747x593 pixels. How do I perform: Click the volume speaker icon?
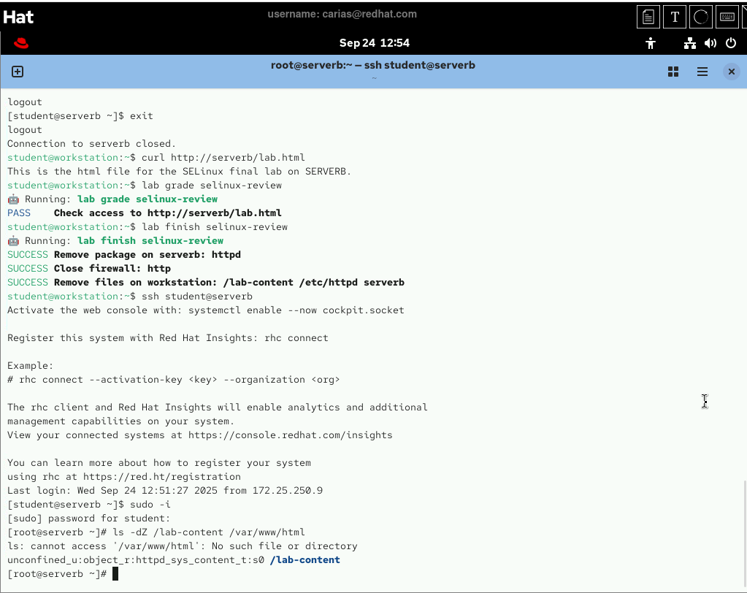pyautogui.click(x=710, y=43)
